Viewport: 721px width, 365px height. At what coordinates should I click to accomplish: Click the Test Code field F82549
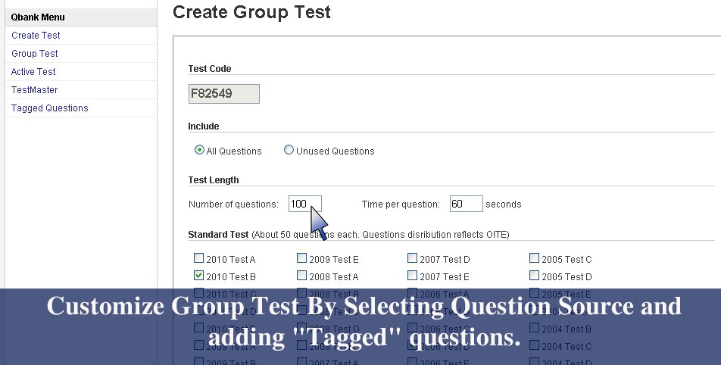click(x=223, y=94)
